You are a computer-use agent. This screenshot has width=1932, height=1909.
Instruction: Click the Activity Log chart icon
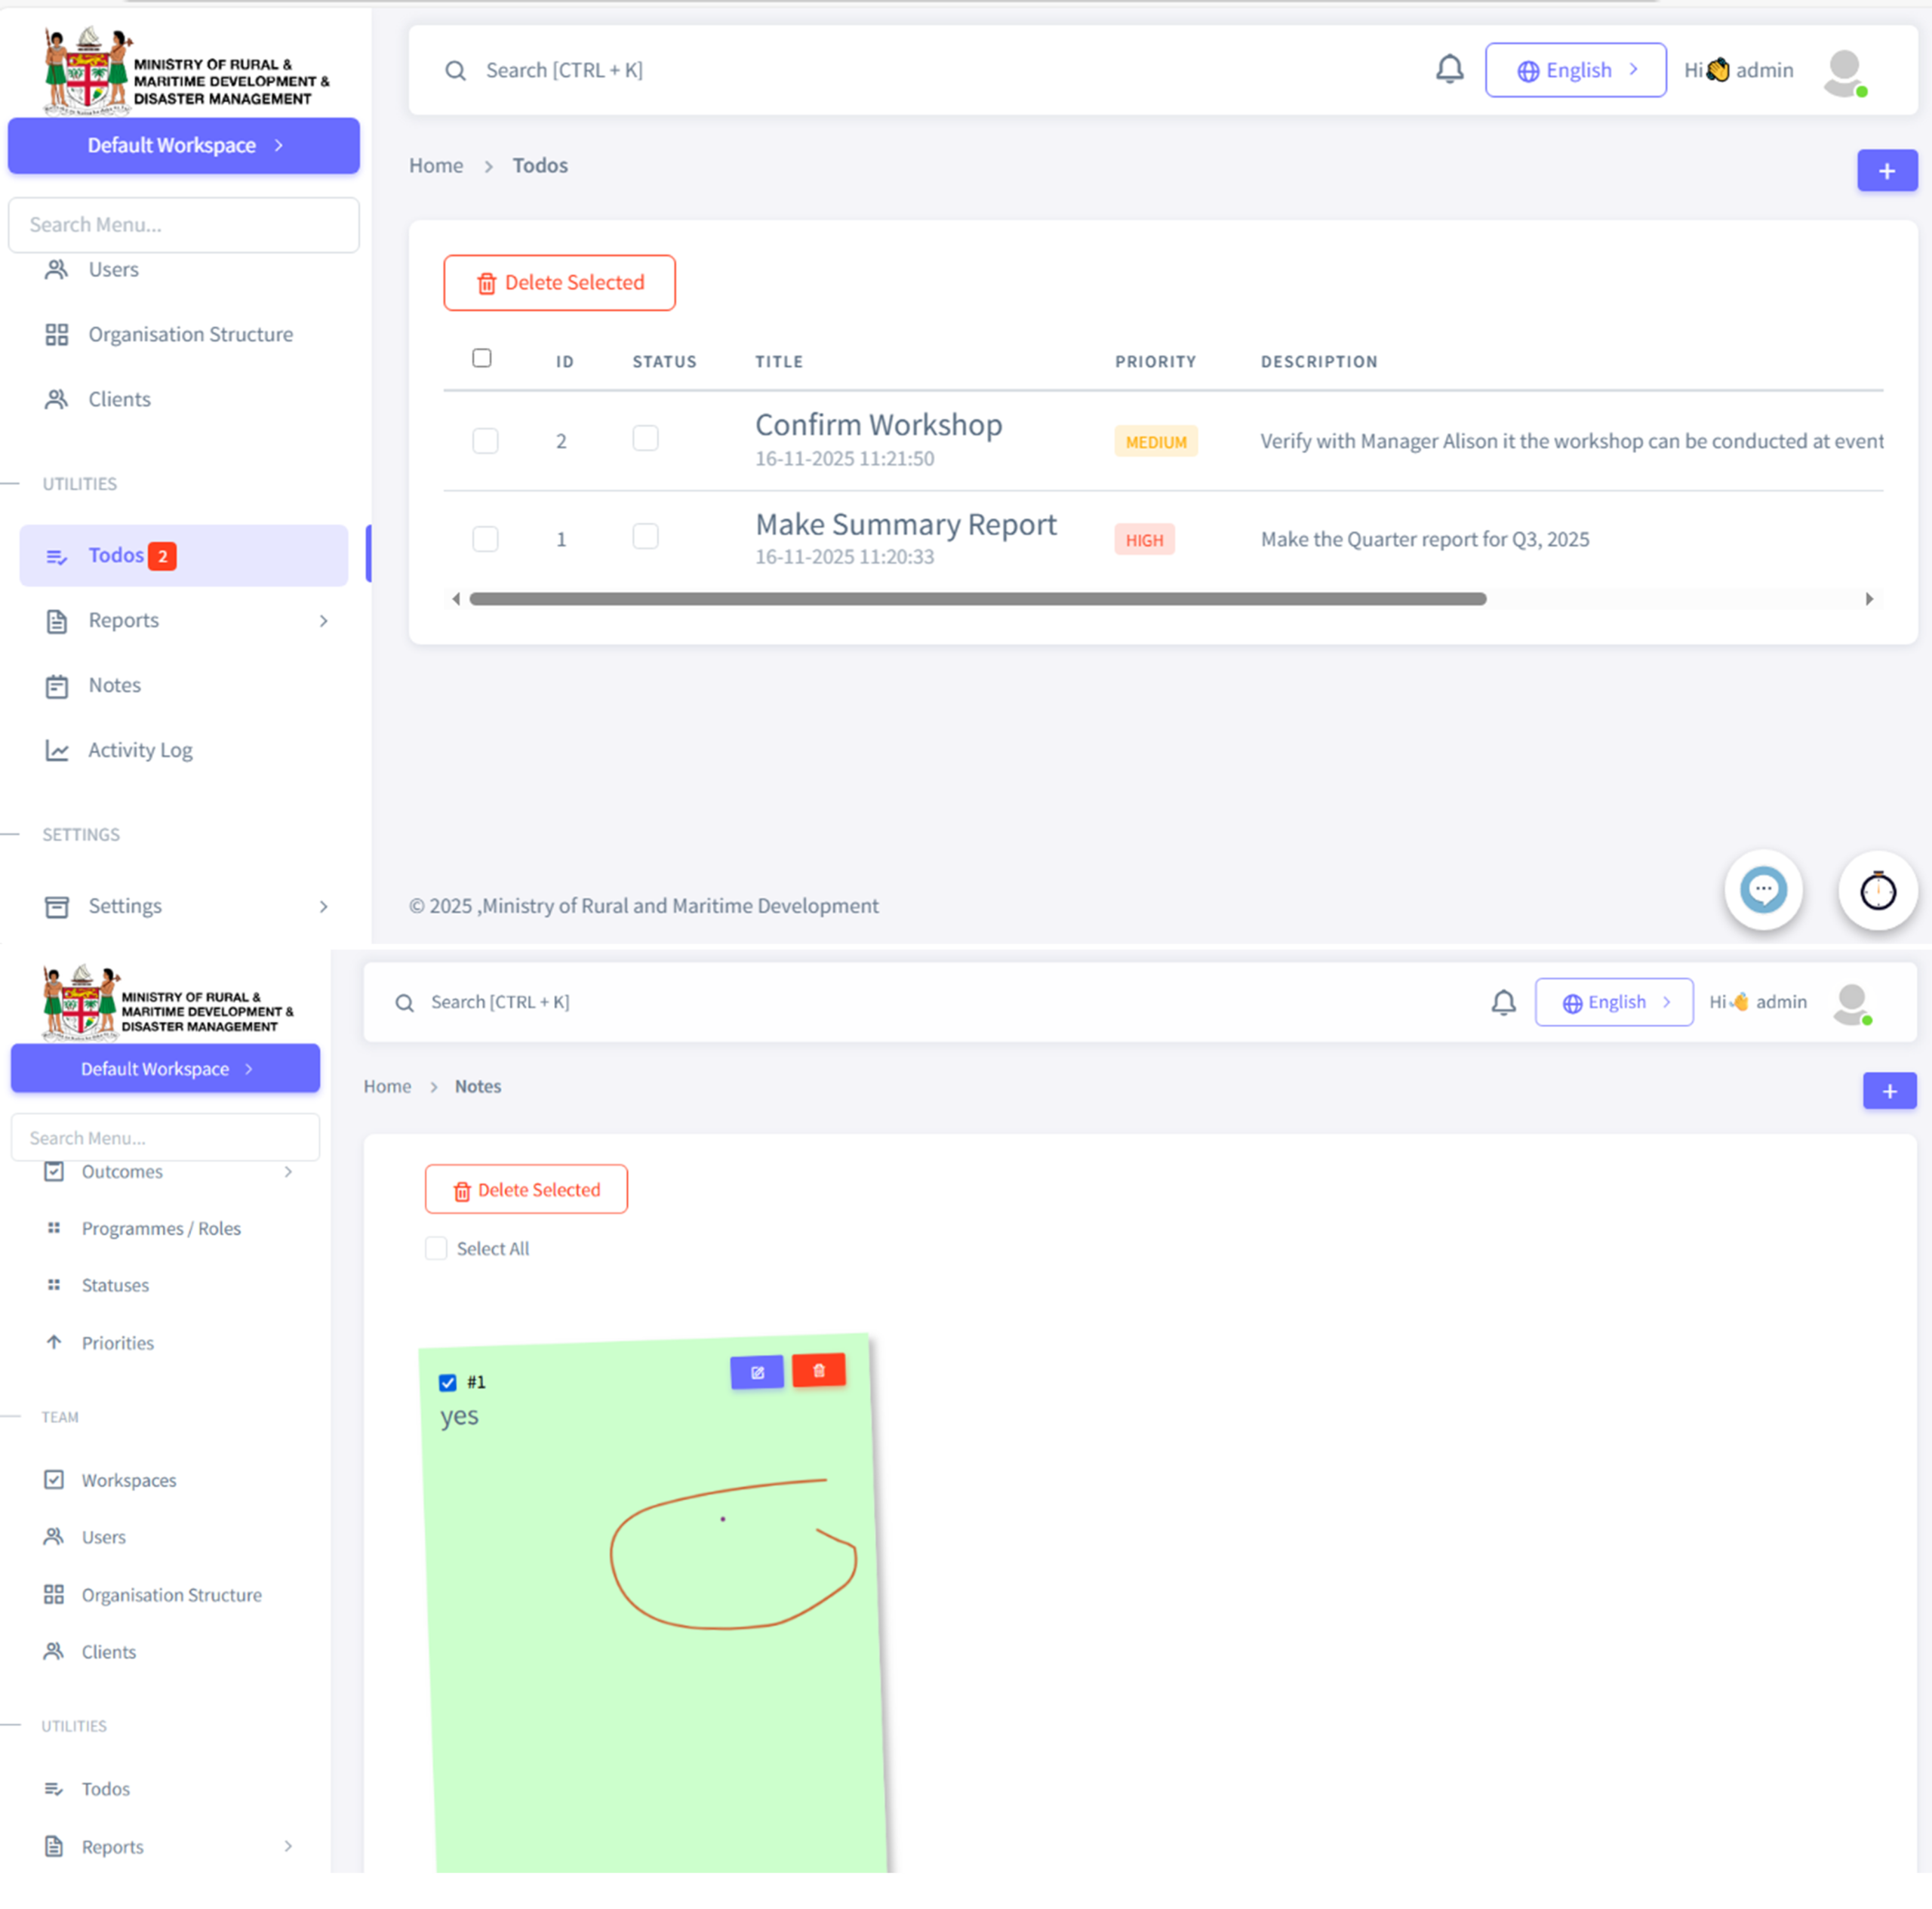point(57,750)
